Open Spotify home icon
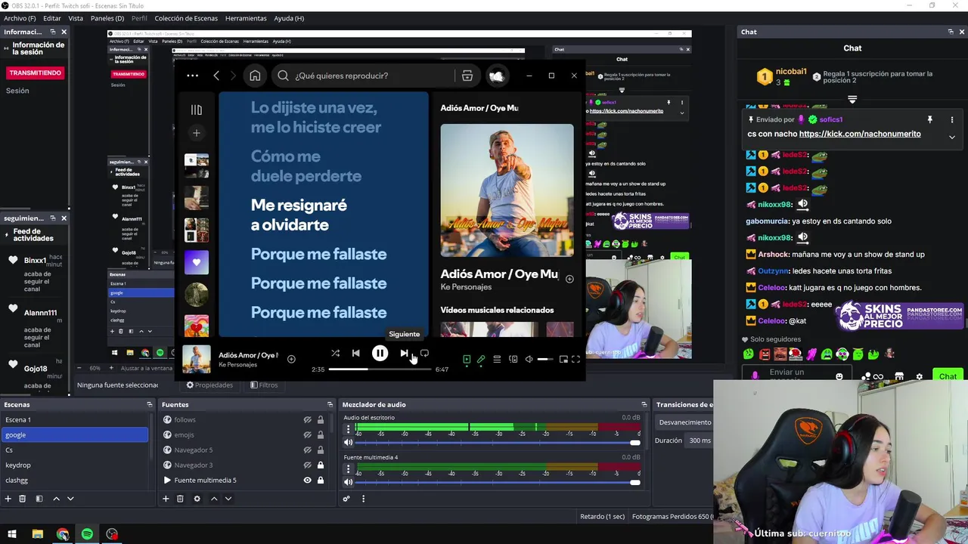Image resolution: width=968 pixels, height=544 pixels. 255,76
